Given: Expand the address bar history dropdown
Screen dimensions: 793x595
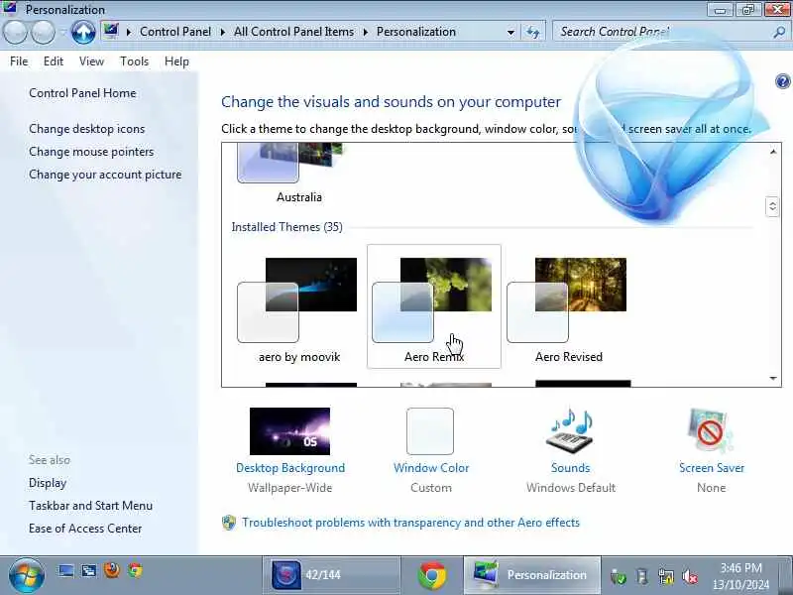Looking at the screenshot, I should click(x=510, y=33).
